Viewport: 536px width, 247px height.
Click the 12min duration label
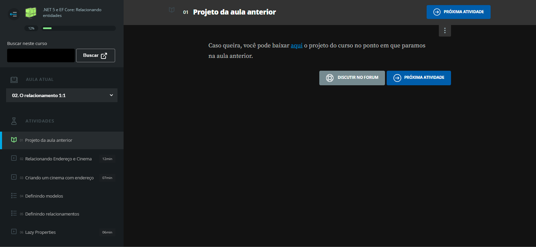107,159
